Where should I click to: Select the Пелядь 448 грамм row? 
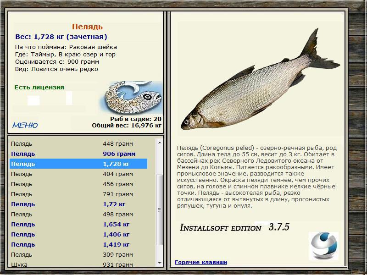78,143
